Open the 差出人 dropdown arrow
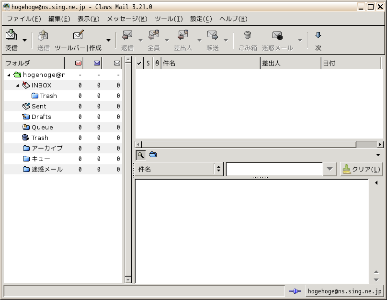This screenshot has width=387, height=300. click(x=199, y=40)
